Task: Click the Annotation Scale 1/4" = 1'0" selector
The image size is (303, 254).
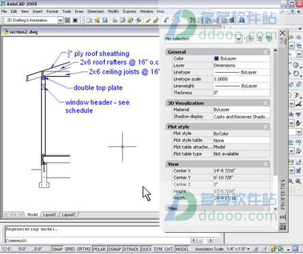Action: click(238, 249)
